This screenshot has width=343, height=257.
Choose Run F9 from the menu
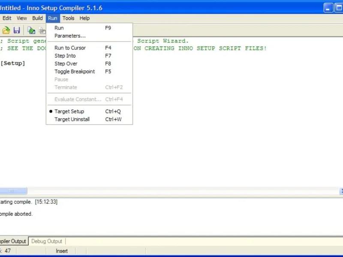89,28
